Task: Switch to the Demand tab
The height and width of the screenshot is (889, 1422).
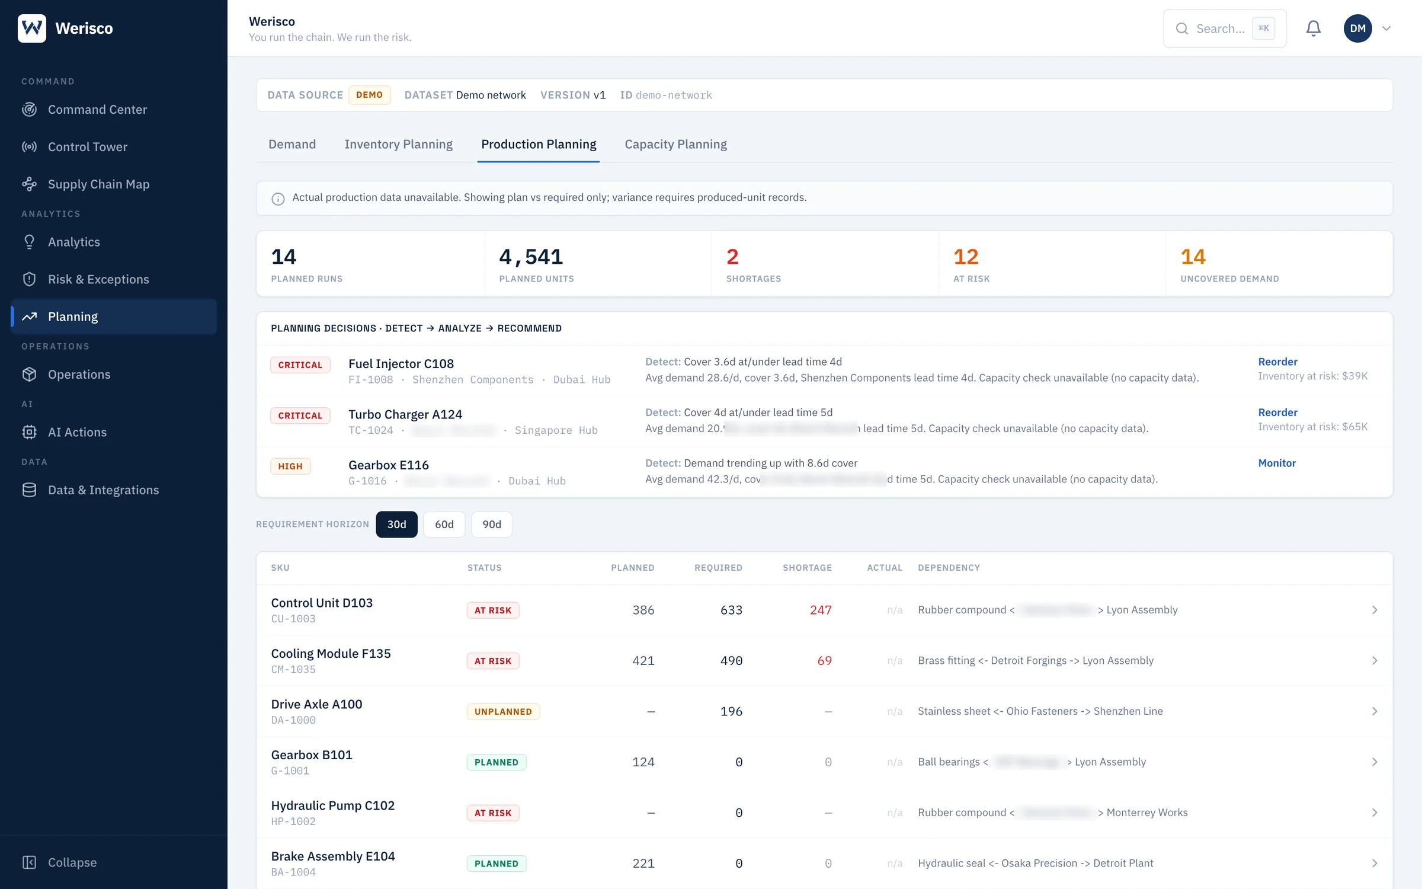Action: coord(292,144)
